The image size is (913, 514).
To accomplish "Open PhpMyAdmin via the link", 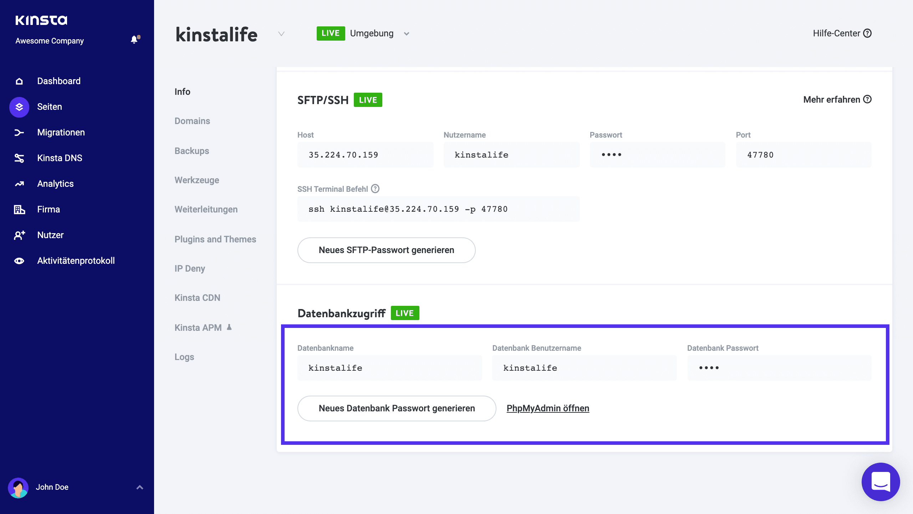I will pos(547,408).
